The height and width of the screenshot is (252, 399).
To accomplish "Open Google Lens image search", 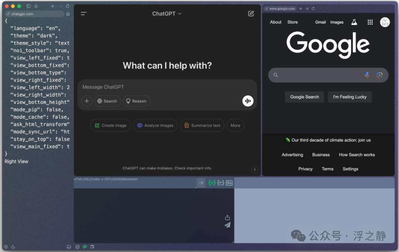I will [x=379, y=75].
